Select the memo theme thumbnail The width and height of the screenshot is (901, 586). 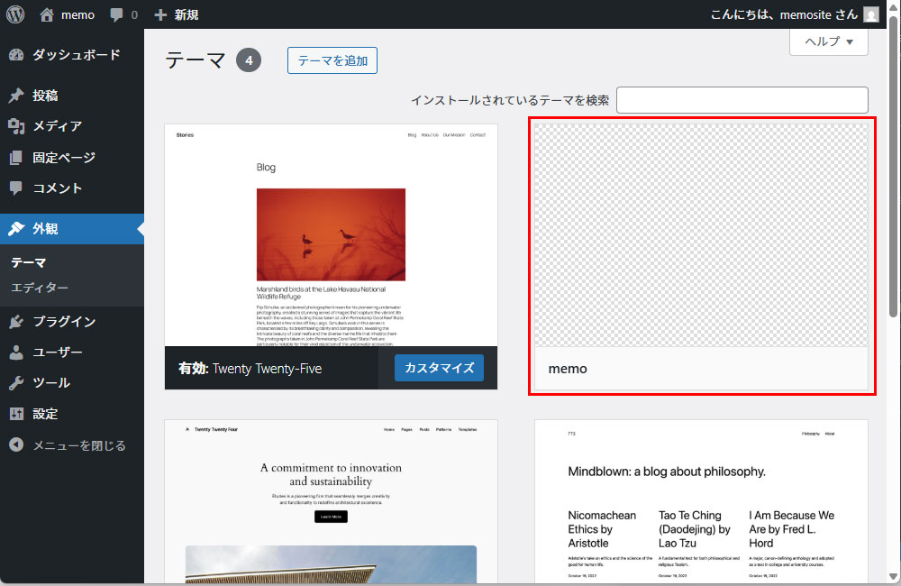(x=701, y=235)
